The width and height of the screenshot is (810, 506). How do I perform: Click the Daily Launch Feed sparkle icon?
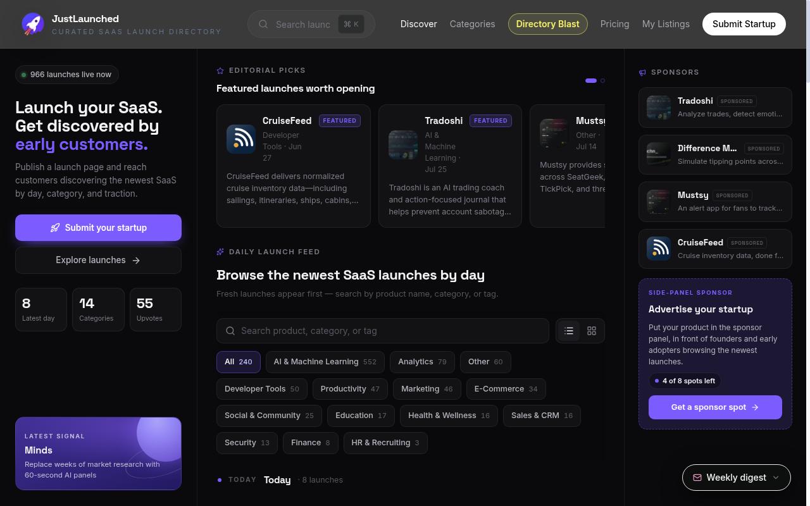[x=220, y=252]
